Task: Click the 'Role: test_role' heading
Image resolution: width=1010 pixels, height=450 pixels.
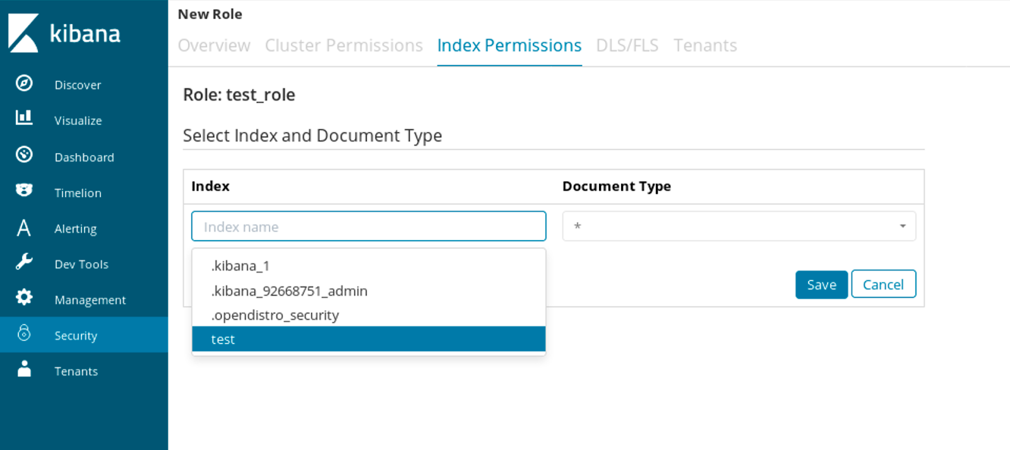Action: 239,95
